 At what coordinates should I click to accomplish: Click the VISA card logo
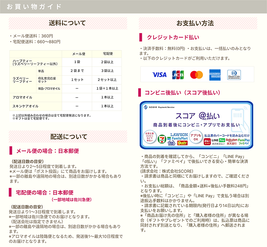tap(160, 74)
